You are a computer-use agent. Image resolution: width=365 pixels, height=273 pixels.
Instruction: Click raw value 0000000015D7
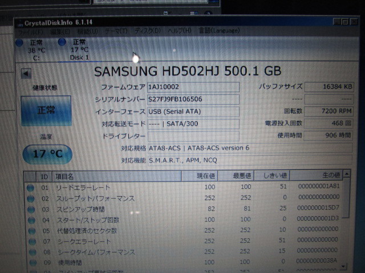coord(318,208)
